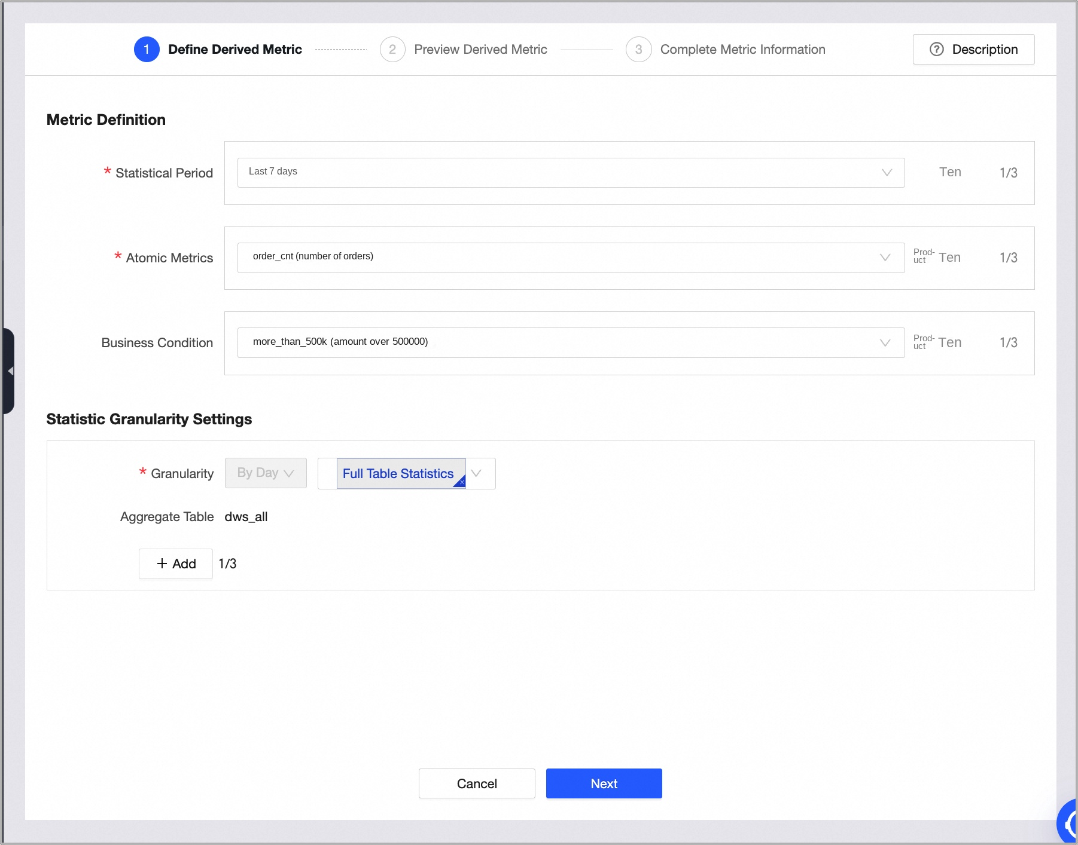Expand the collapsed left side panel handle
This screenshot has height=845, width=1078.
8,371
